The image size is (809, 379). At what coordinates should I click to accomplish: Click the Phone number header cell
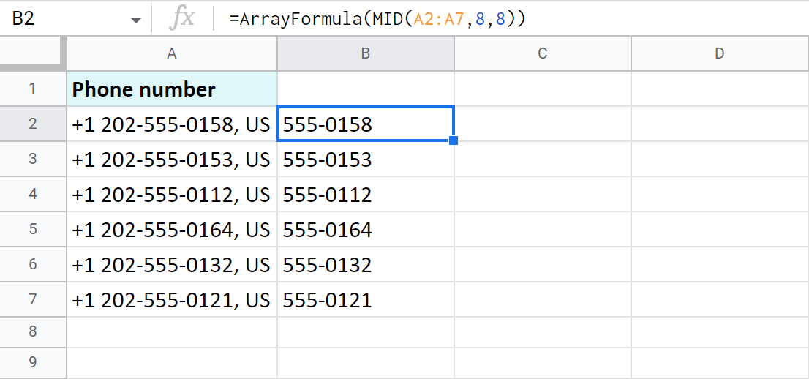pos(172,89)
